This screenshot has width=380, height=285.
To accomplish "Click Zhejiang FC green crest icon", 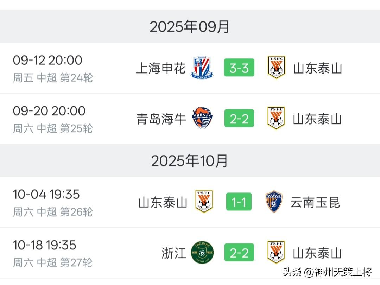I will pos(202,253).
